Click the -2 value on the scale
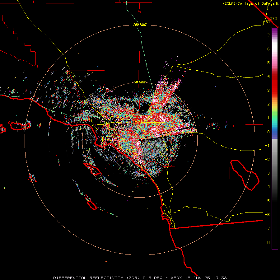The width and height of the screenshot is (280, 280). pyautogui.click(x=267, y=160)
